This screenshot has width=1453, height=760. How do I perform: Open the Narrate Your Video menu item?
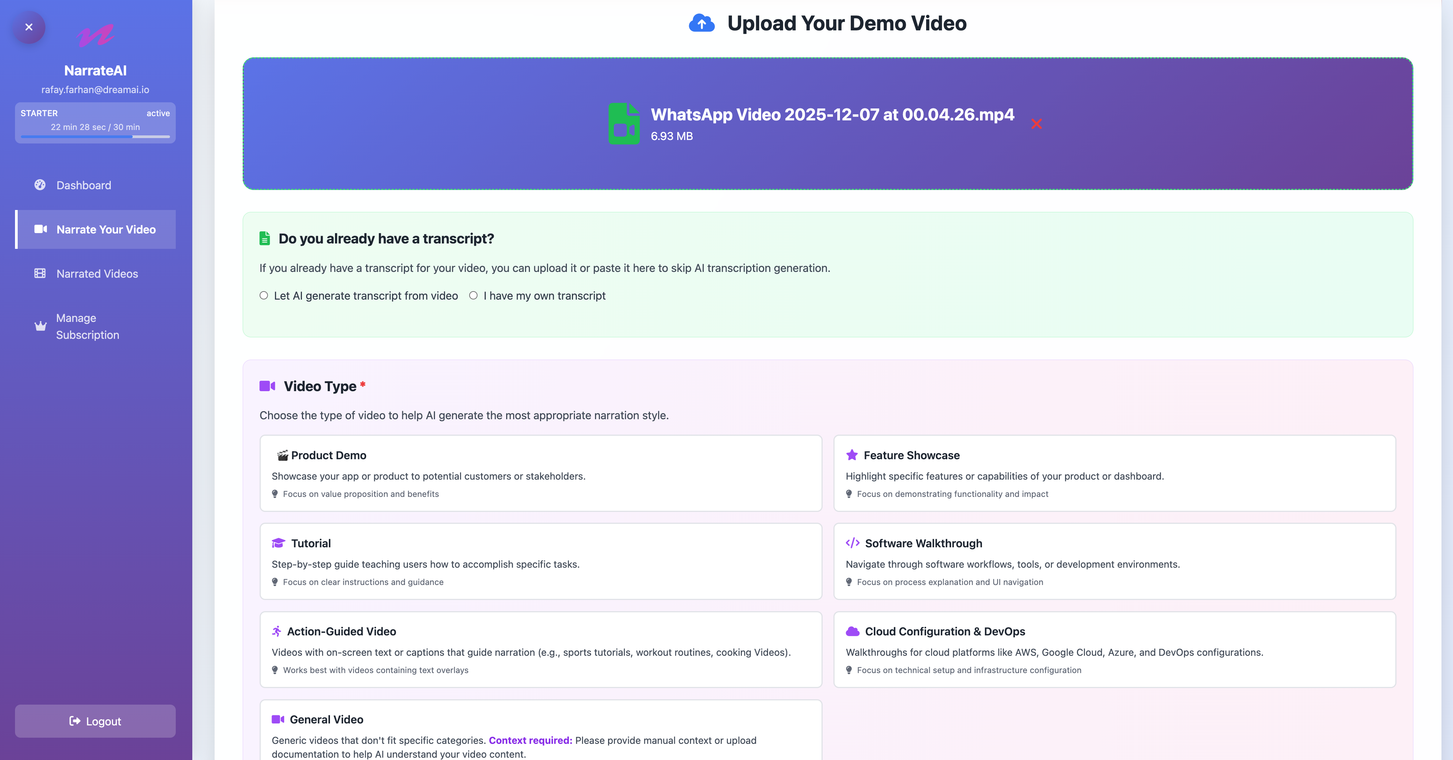[x=95, y=230]
